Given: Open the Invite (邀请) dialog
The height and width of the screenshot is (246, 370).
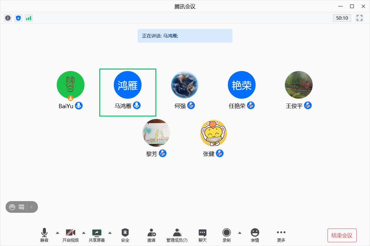Looking at the screenshot, I should coord(151,235).
